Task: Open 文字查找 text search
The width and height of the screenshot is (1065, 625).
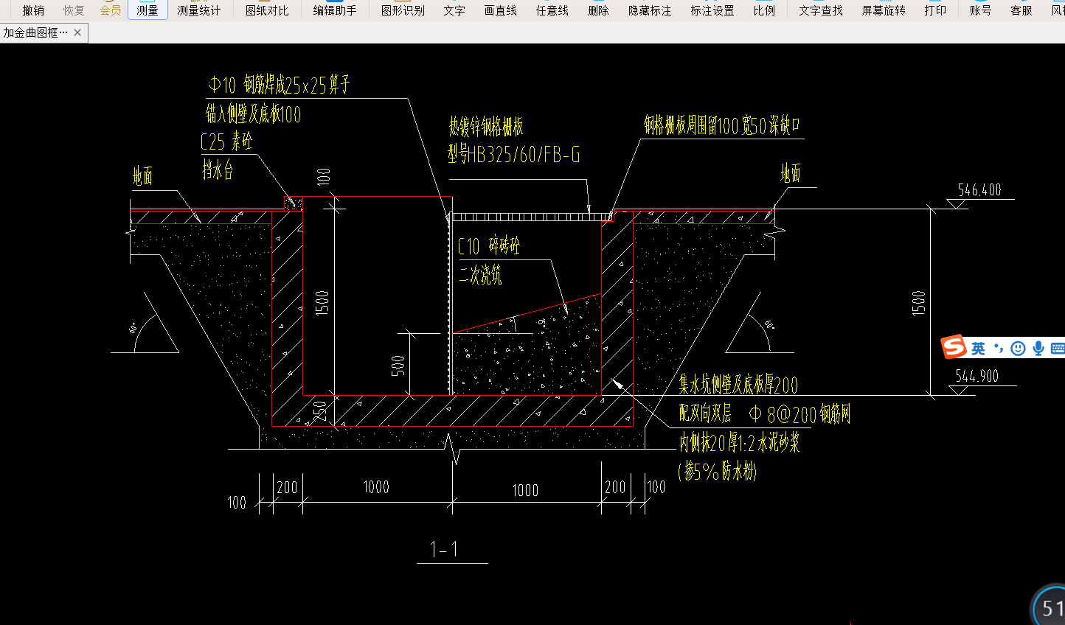Action: pyautogui.click(x=821, y=10)
